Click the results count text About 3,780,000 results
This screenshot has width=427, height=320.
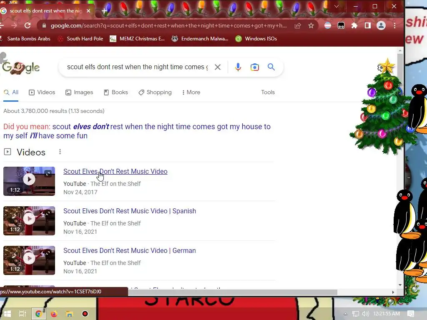[54, 111]
